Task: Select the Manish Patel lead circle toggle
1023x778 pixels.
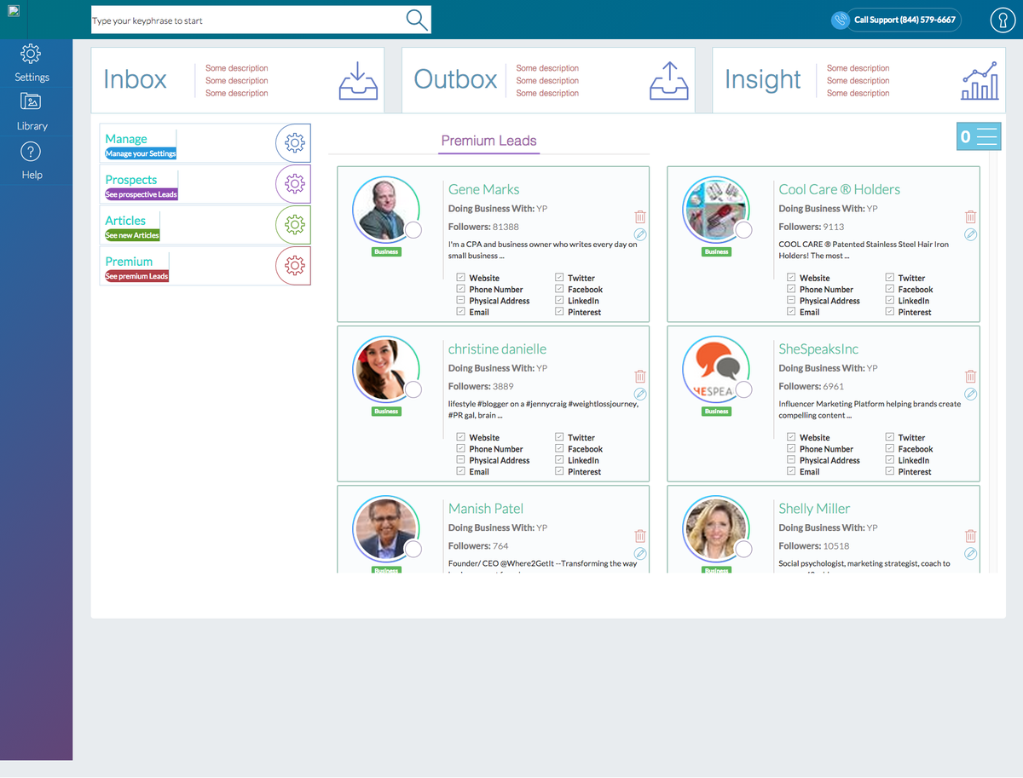Action: click(413, 549)
